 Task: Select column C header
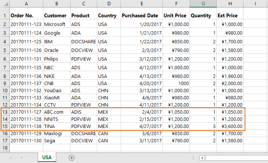tap(84, 4)
